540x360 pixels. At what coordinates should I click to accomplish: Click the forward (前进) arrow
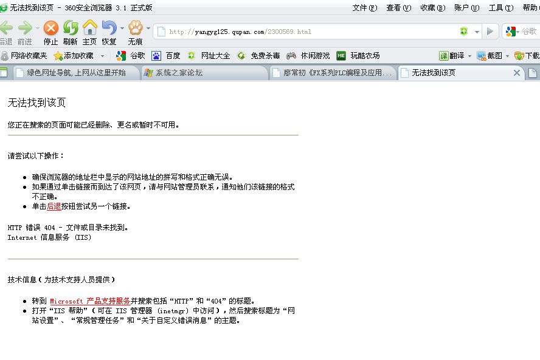coord(25,29)
